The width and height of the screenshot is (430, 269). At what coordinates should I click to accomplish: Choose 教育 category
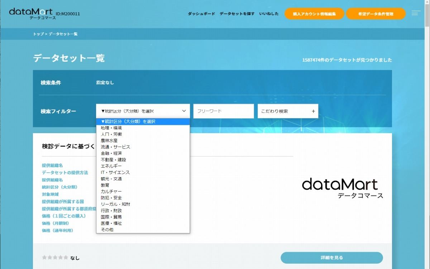(143, 185)
